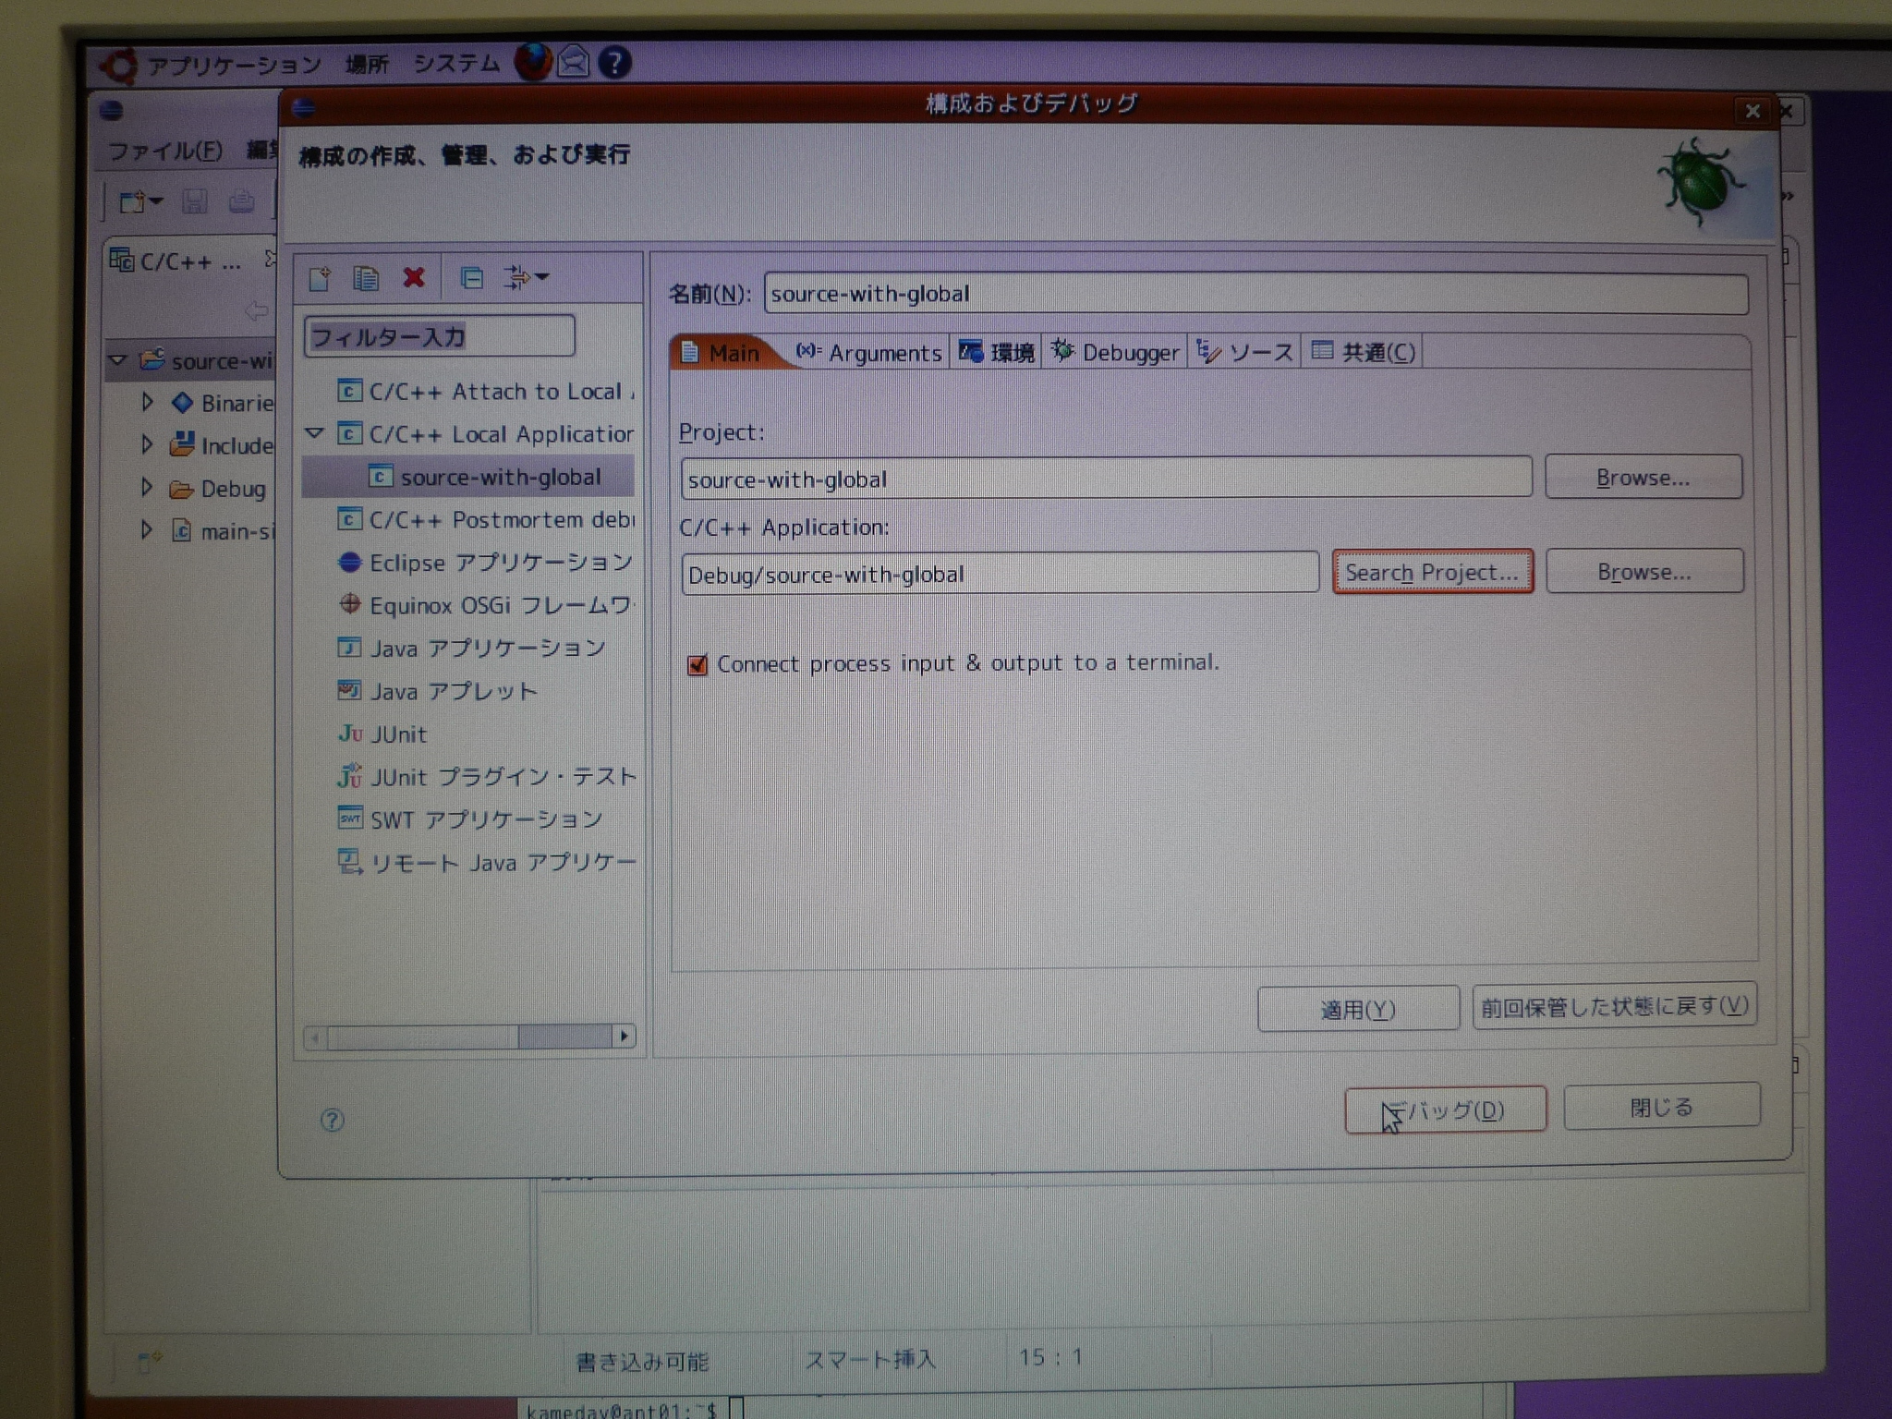Viewport: 1892px width, 1419px height.
Task: Switch to the 共通(C) tab
Action: [x=1363, y=351]
